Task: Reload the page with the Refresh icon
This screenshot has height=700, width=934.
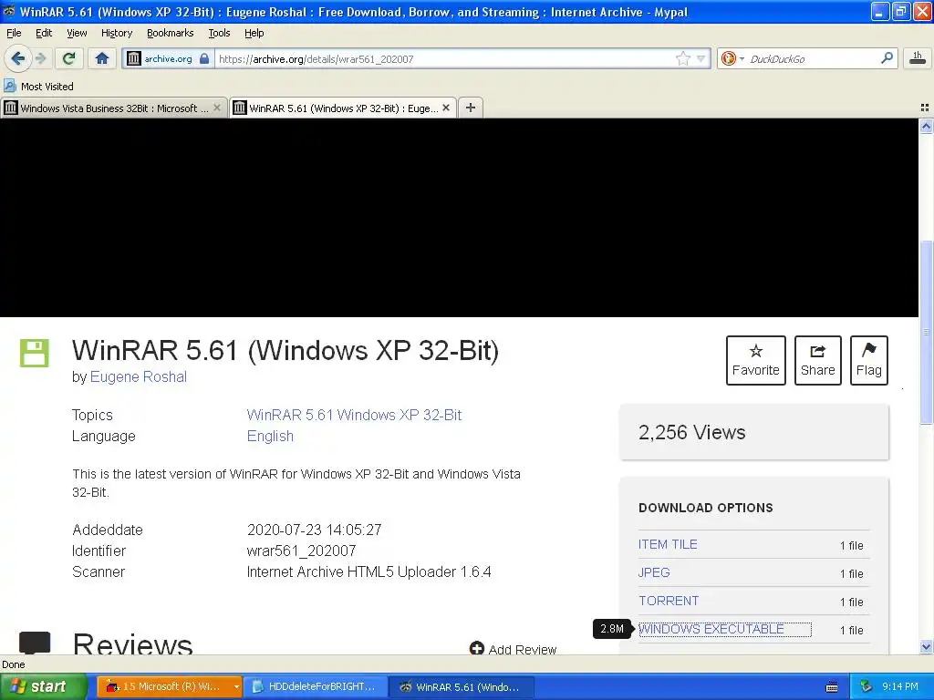Action: click(69, 58)
